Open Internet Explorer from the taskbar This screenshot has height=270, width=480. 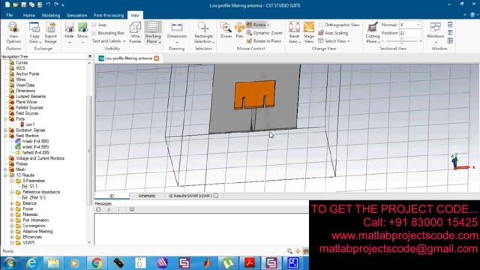click(x=31, y=263)
